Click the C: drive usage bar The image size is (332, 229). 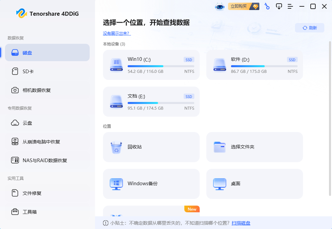coord(161,66)
